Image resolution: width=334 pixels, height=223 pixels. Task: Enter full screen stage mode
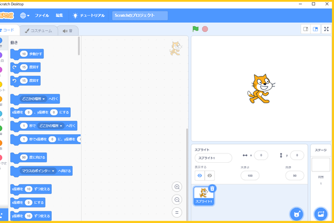point(326,29)
